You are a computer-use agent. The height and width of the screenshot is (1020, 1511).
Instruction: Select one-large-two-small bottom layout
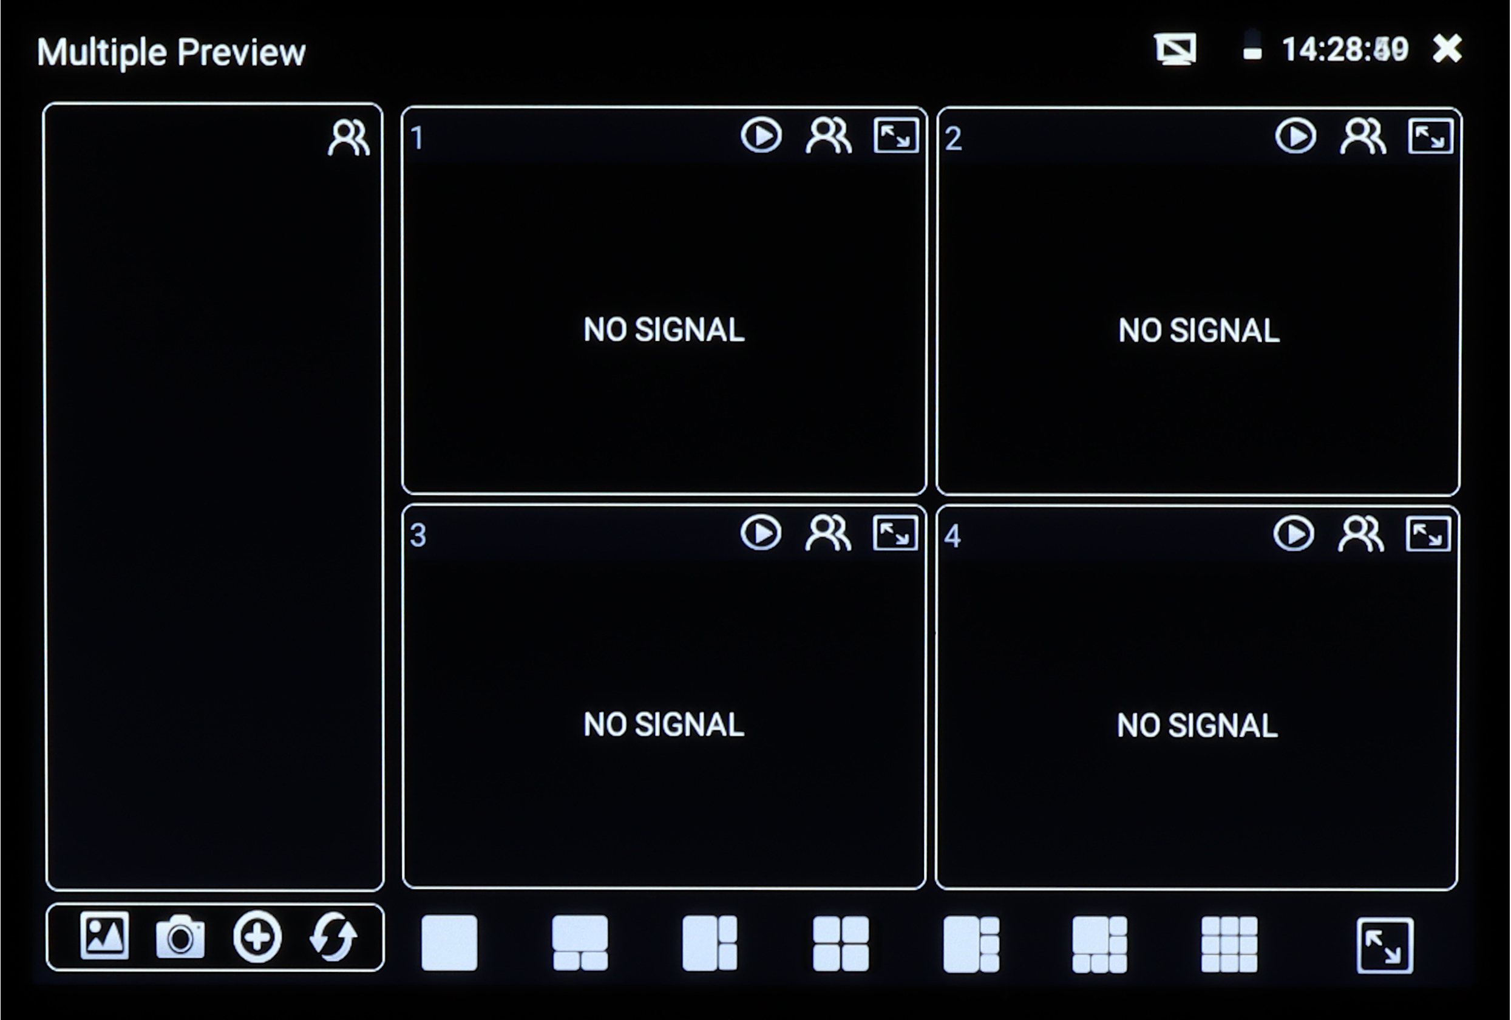click(580, 943)
